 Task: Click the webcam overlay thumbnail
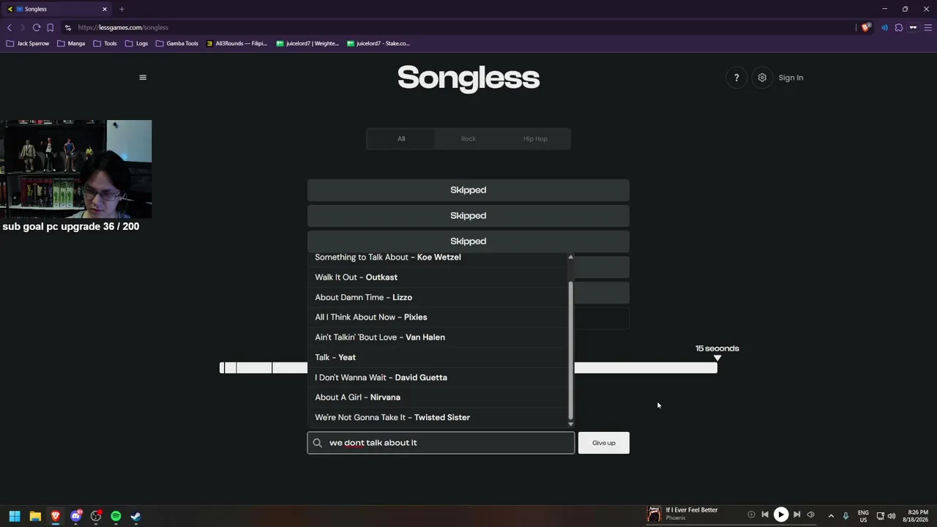(76, 169)
